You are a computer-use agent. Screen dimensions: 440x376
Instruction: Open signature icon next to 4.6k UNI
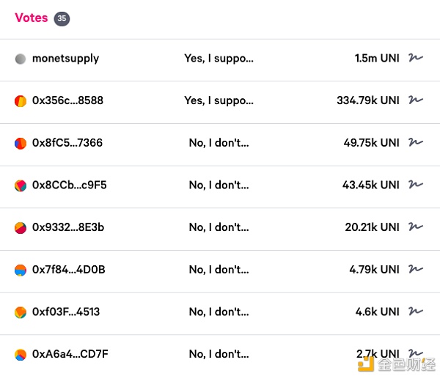point(416,311)
